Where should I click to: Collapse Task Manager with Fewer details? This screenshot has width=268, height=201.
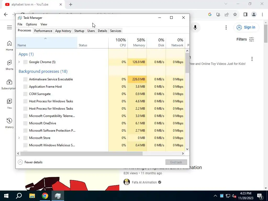[x=30, y=162]
